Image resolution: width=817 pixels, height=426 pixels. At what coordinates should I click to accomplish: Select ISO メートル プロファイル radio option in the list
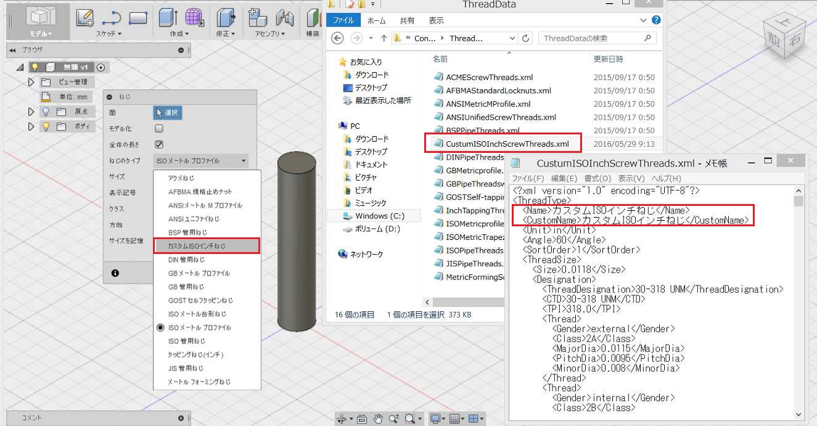pyautogui.click(x=160, y=328)
